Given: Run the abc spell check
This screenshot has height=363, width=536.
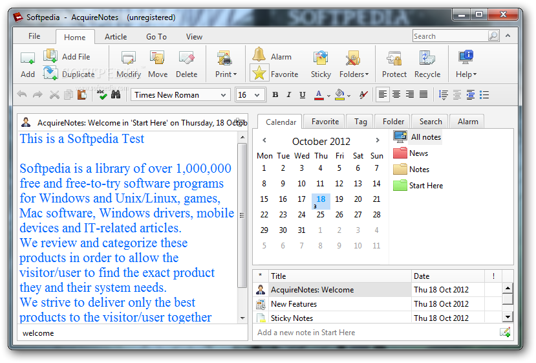Looking at the screenshot, I should (102, 94).
